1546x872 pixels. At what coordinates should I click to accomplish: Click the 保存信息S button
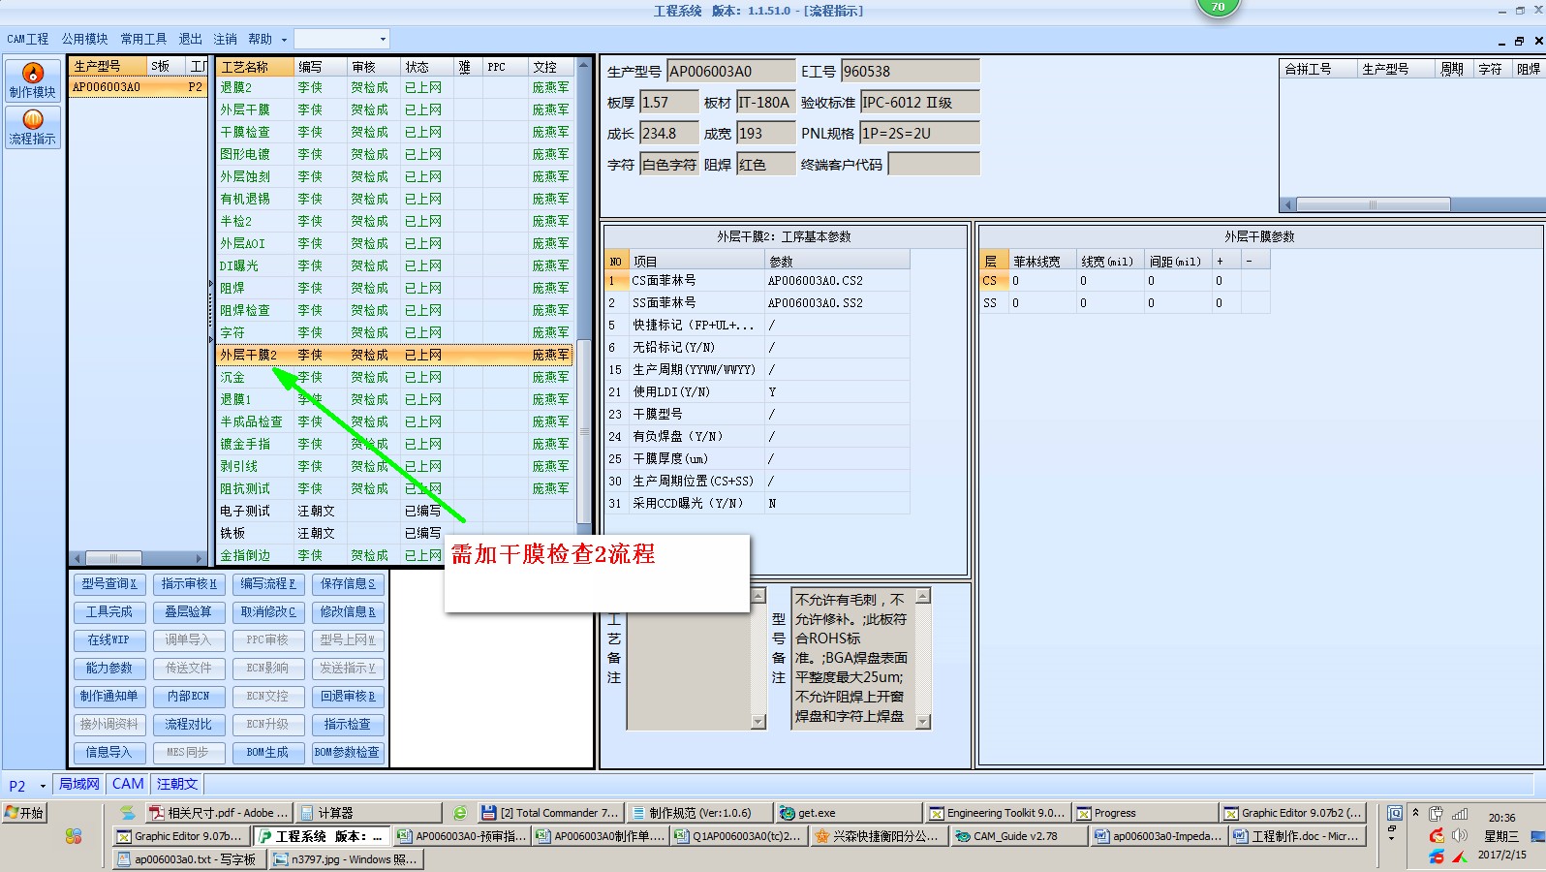pyautogui.click(x=348, y=583)
